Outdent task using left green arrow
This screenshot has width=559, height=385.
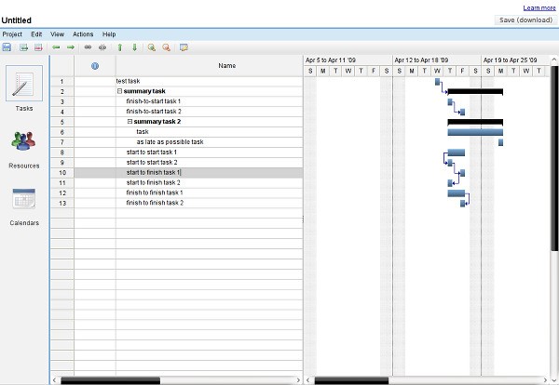(56, 46)
